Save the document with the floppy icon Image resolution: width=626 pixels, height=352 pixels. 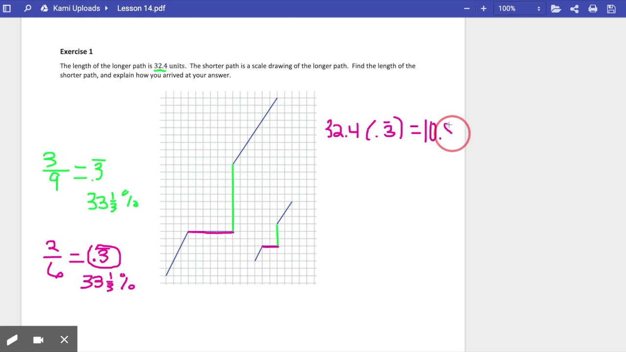[611, 8]
